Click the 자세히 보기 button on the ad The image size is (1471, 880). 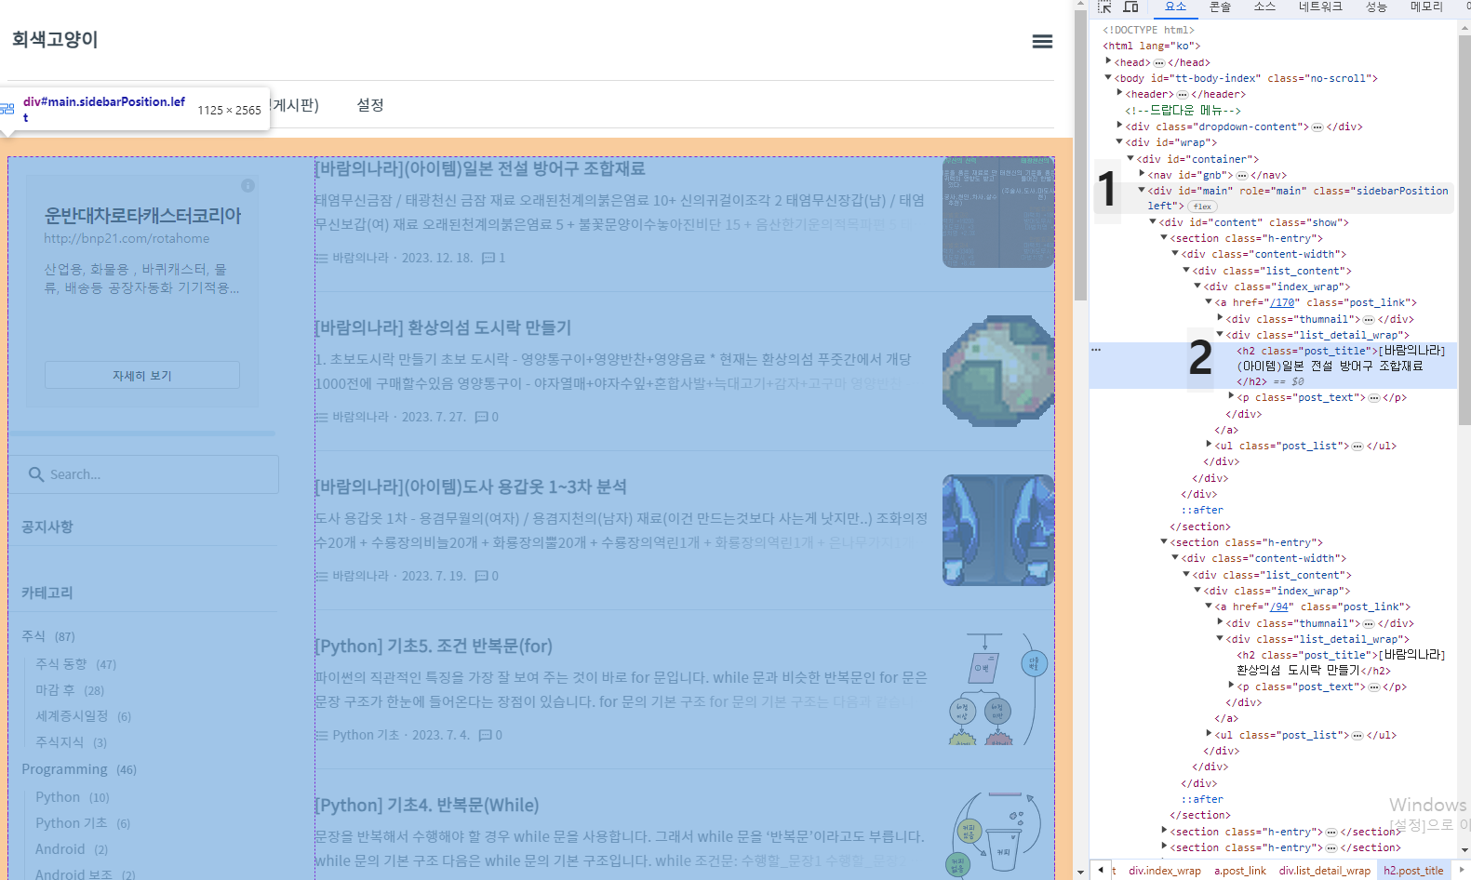coord(142,375)
